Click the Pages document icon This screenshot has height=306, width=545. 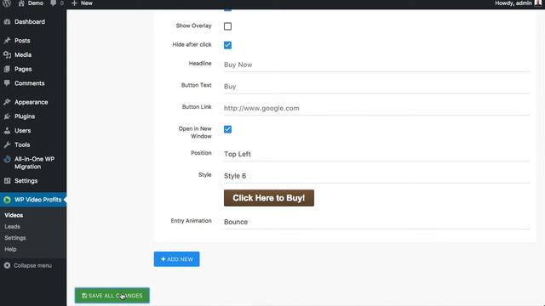tap(7, 69)
